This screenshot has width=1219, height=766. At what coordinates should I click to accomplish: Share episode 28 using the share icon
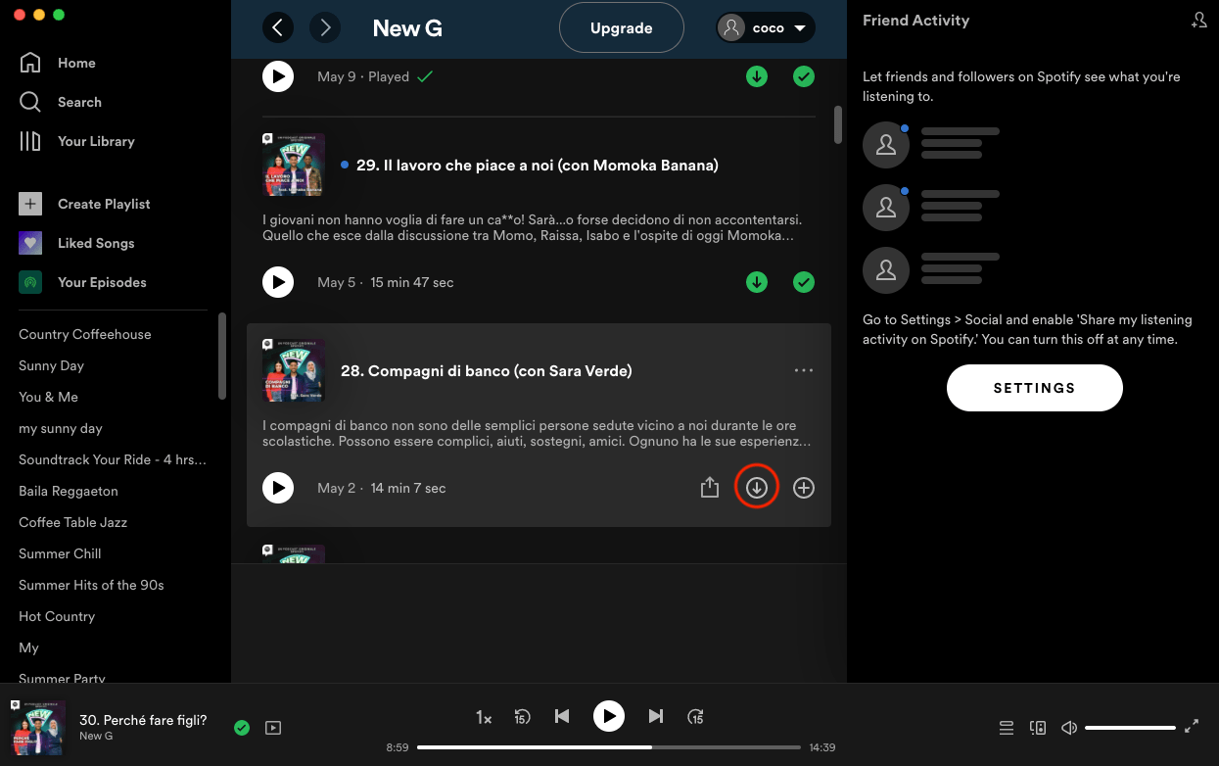click(710, 488)
